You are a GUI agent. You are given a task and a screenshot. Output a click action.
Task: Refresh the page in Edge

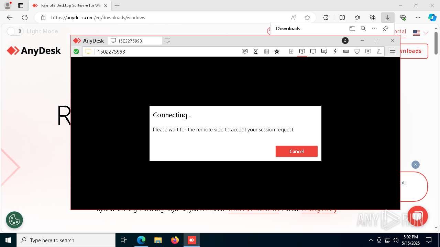click(25, 17)
